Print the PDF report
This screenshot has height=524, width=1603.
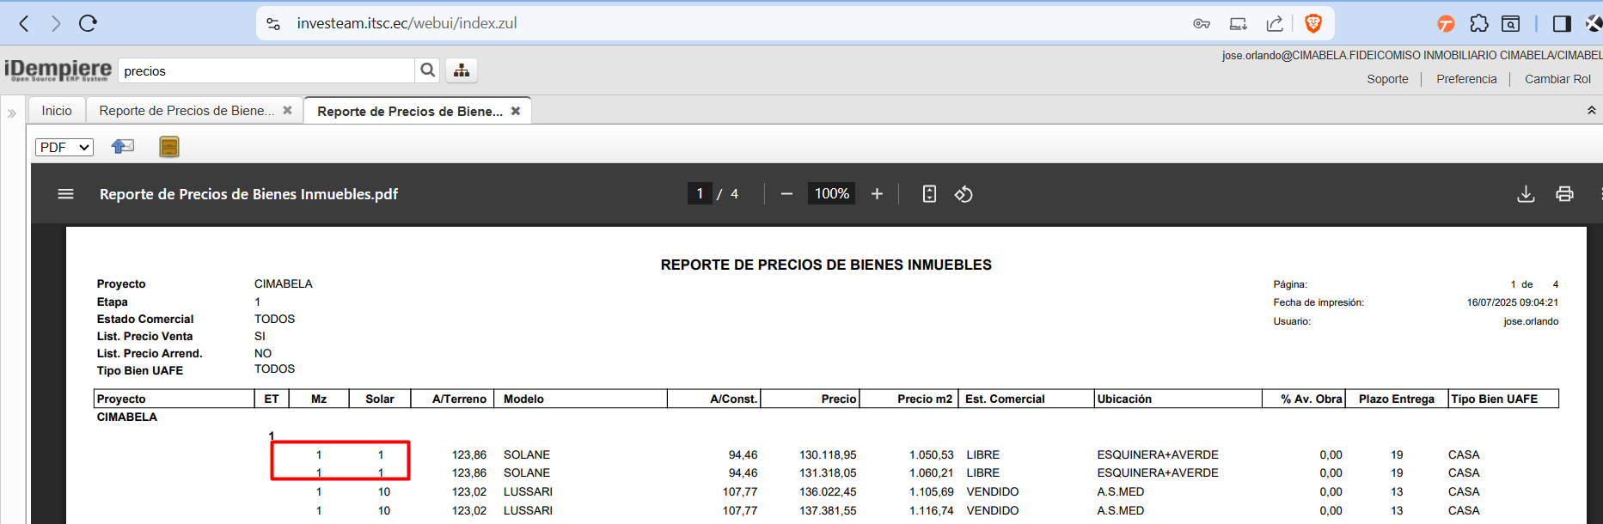[1564, 194]
